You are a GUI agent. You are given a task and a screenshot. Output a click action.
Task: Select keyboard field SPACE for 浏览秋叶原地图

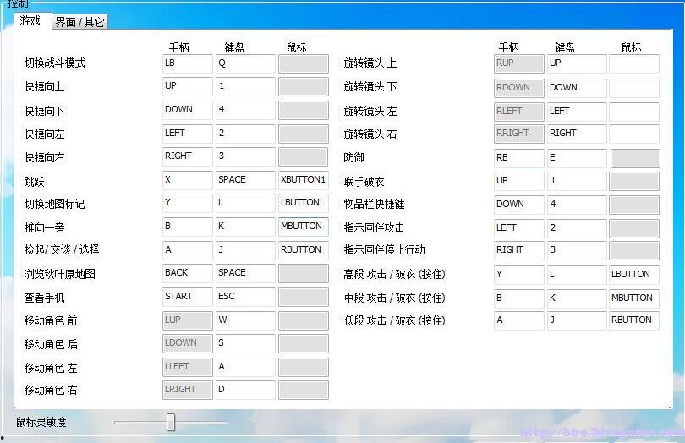click(x=245, y=273)
